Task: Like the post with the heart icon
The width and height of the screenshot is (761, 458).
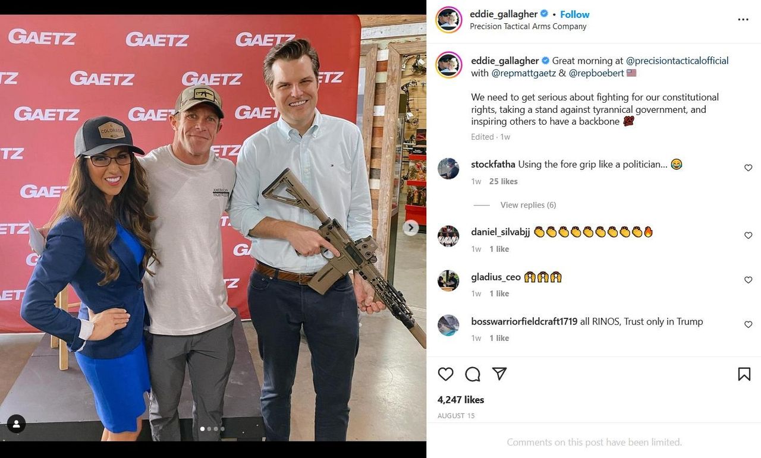Action: [445, 374]
